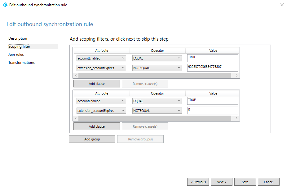
Task: Click the value field containing 0
Action: point(213,110)
